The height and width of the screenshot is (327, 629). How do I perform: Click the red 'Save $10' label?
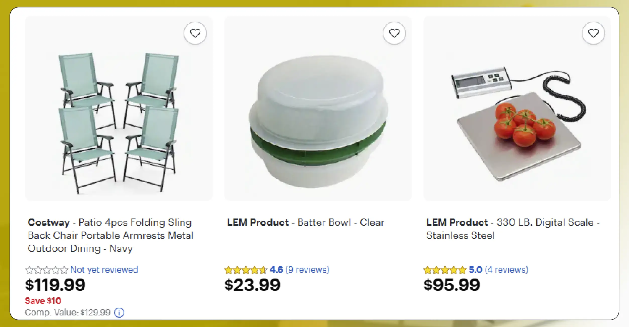(x=43, y=301)
